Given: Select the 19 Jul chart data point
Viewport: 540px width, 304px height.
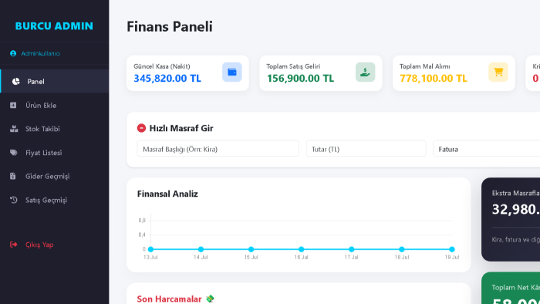Looking at the screenshot, I should click(x=452, y=249).
